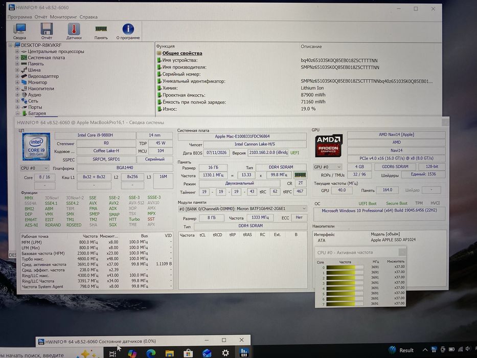The height and width of the screenshot is (358, 477).
Task: Open the Сводка summary toolbar icon
Action: click(x=19, y=31)
